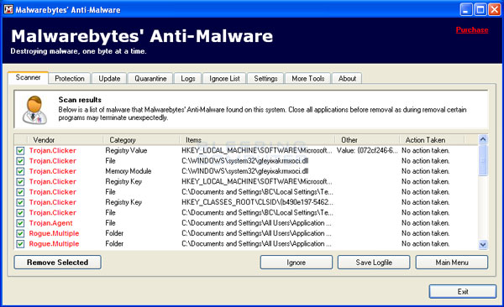Click the results list scrollbar thumb
This screenshot has height=307, width=504.
[x=483, y=160]
